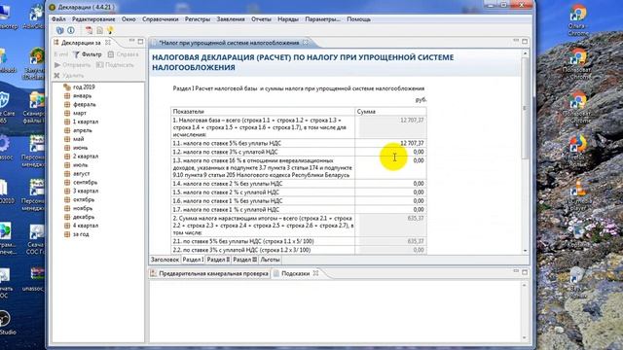Open the Предварительная камеральная проверка tab

[x=209, y=274]
